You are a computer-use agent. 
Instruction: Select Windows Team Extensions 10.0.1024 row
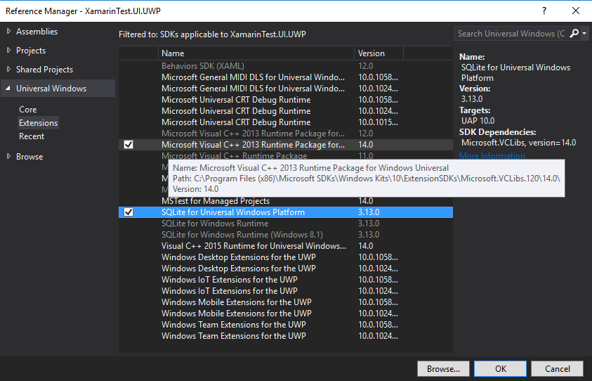pos(286,335)
